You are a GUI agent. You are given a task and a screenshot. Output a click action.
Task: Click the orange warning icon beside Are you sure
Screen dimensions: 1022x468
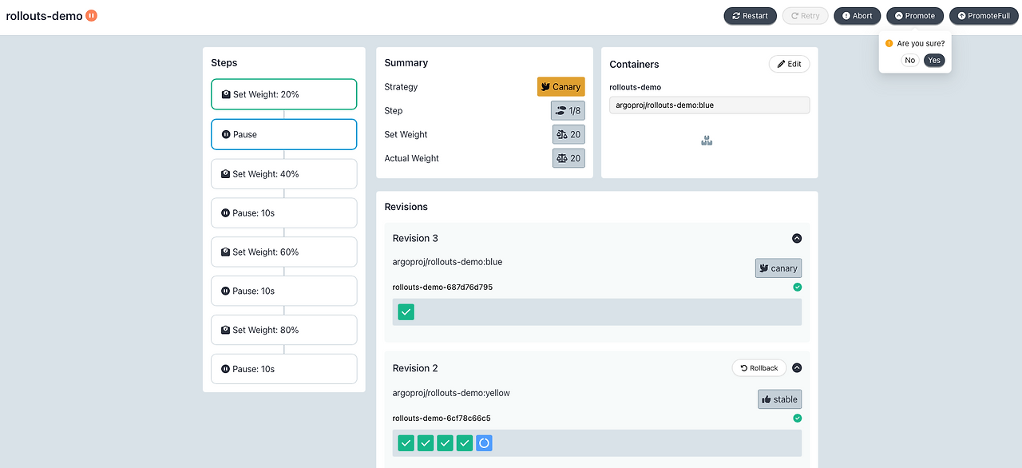coord(889,43)
